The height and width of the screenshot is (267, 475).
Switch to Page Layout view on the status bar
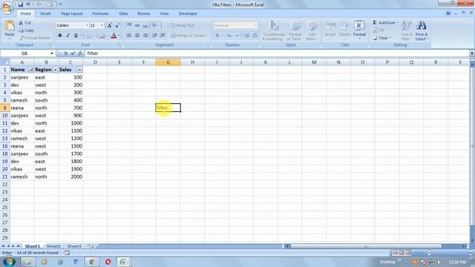402,253
